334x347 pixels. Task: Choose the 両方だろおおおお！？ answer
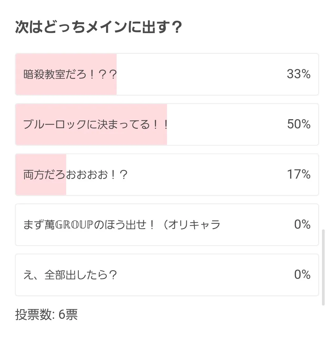[167, 175]
